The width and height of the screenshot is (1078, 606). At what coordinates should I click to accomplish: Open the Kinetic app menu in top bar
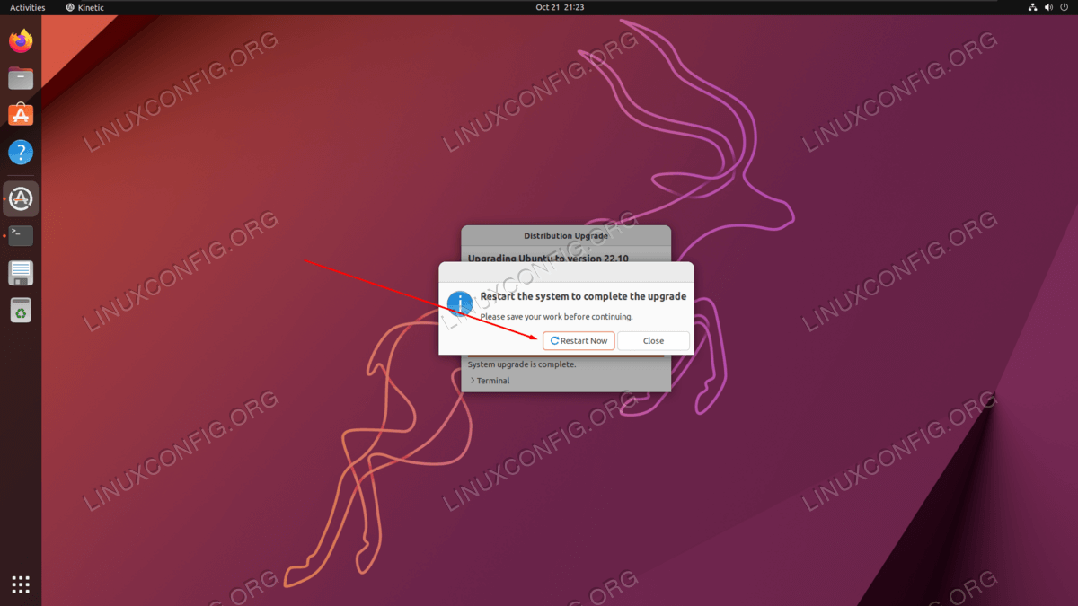(84, 7)
